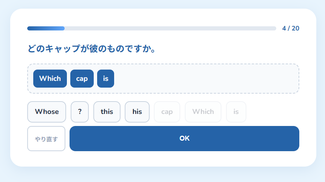Pick the 'his' word tile
Image resolution: width=325 pixels, height=182 pixels.
137,112
